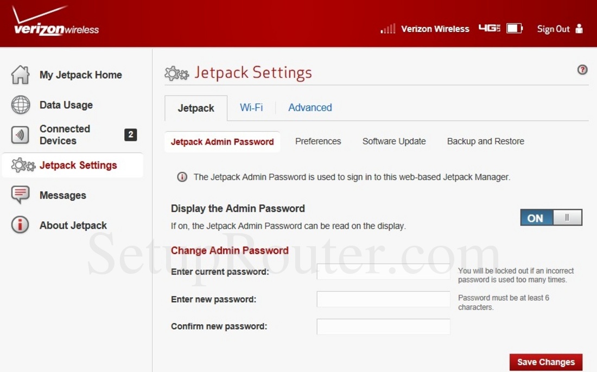597x372 pixels.
Task: Open the Messages speech bubble icon
Action: 21,195
